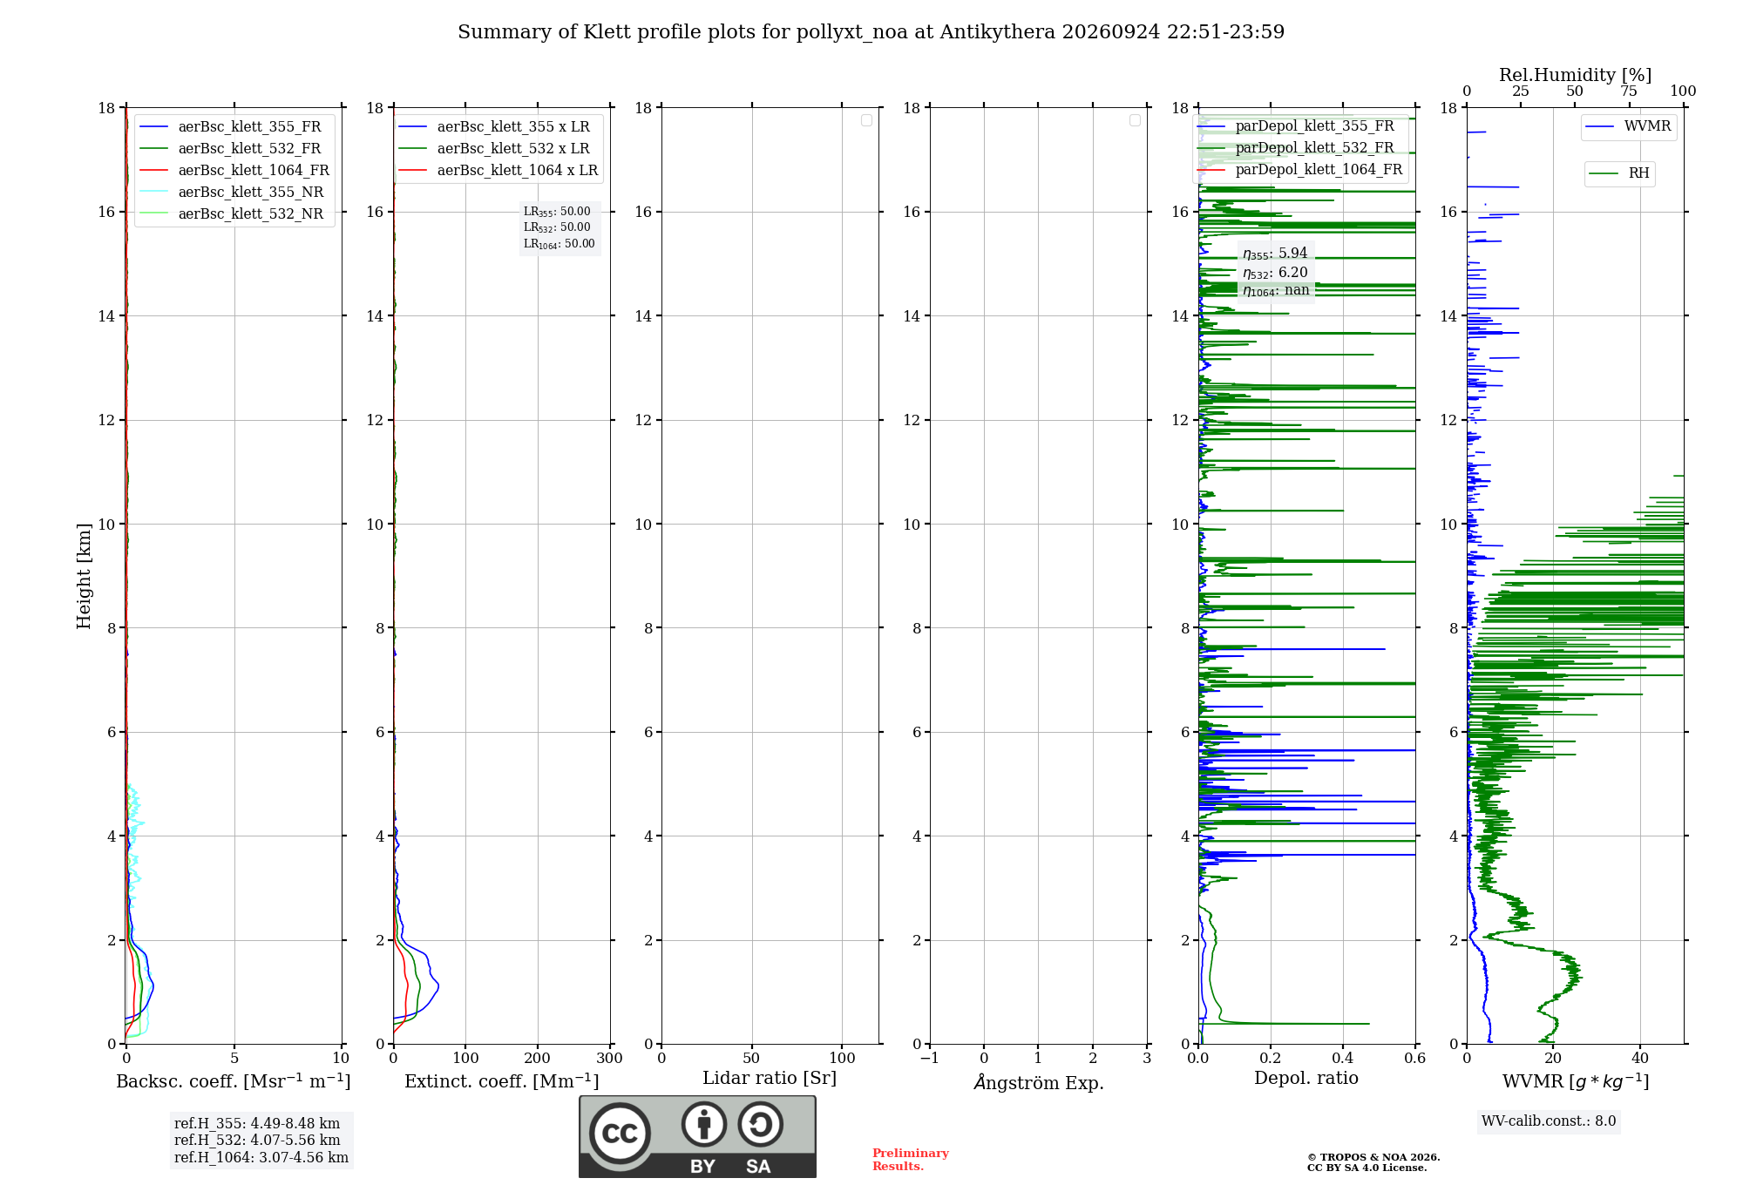
Task: Click the BY attribution person icon
Action: coord(703,1124)
